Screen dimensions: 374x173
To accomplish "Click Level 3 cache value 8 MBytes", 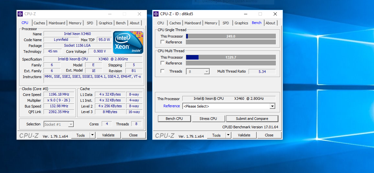I will (110, 111).
